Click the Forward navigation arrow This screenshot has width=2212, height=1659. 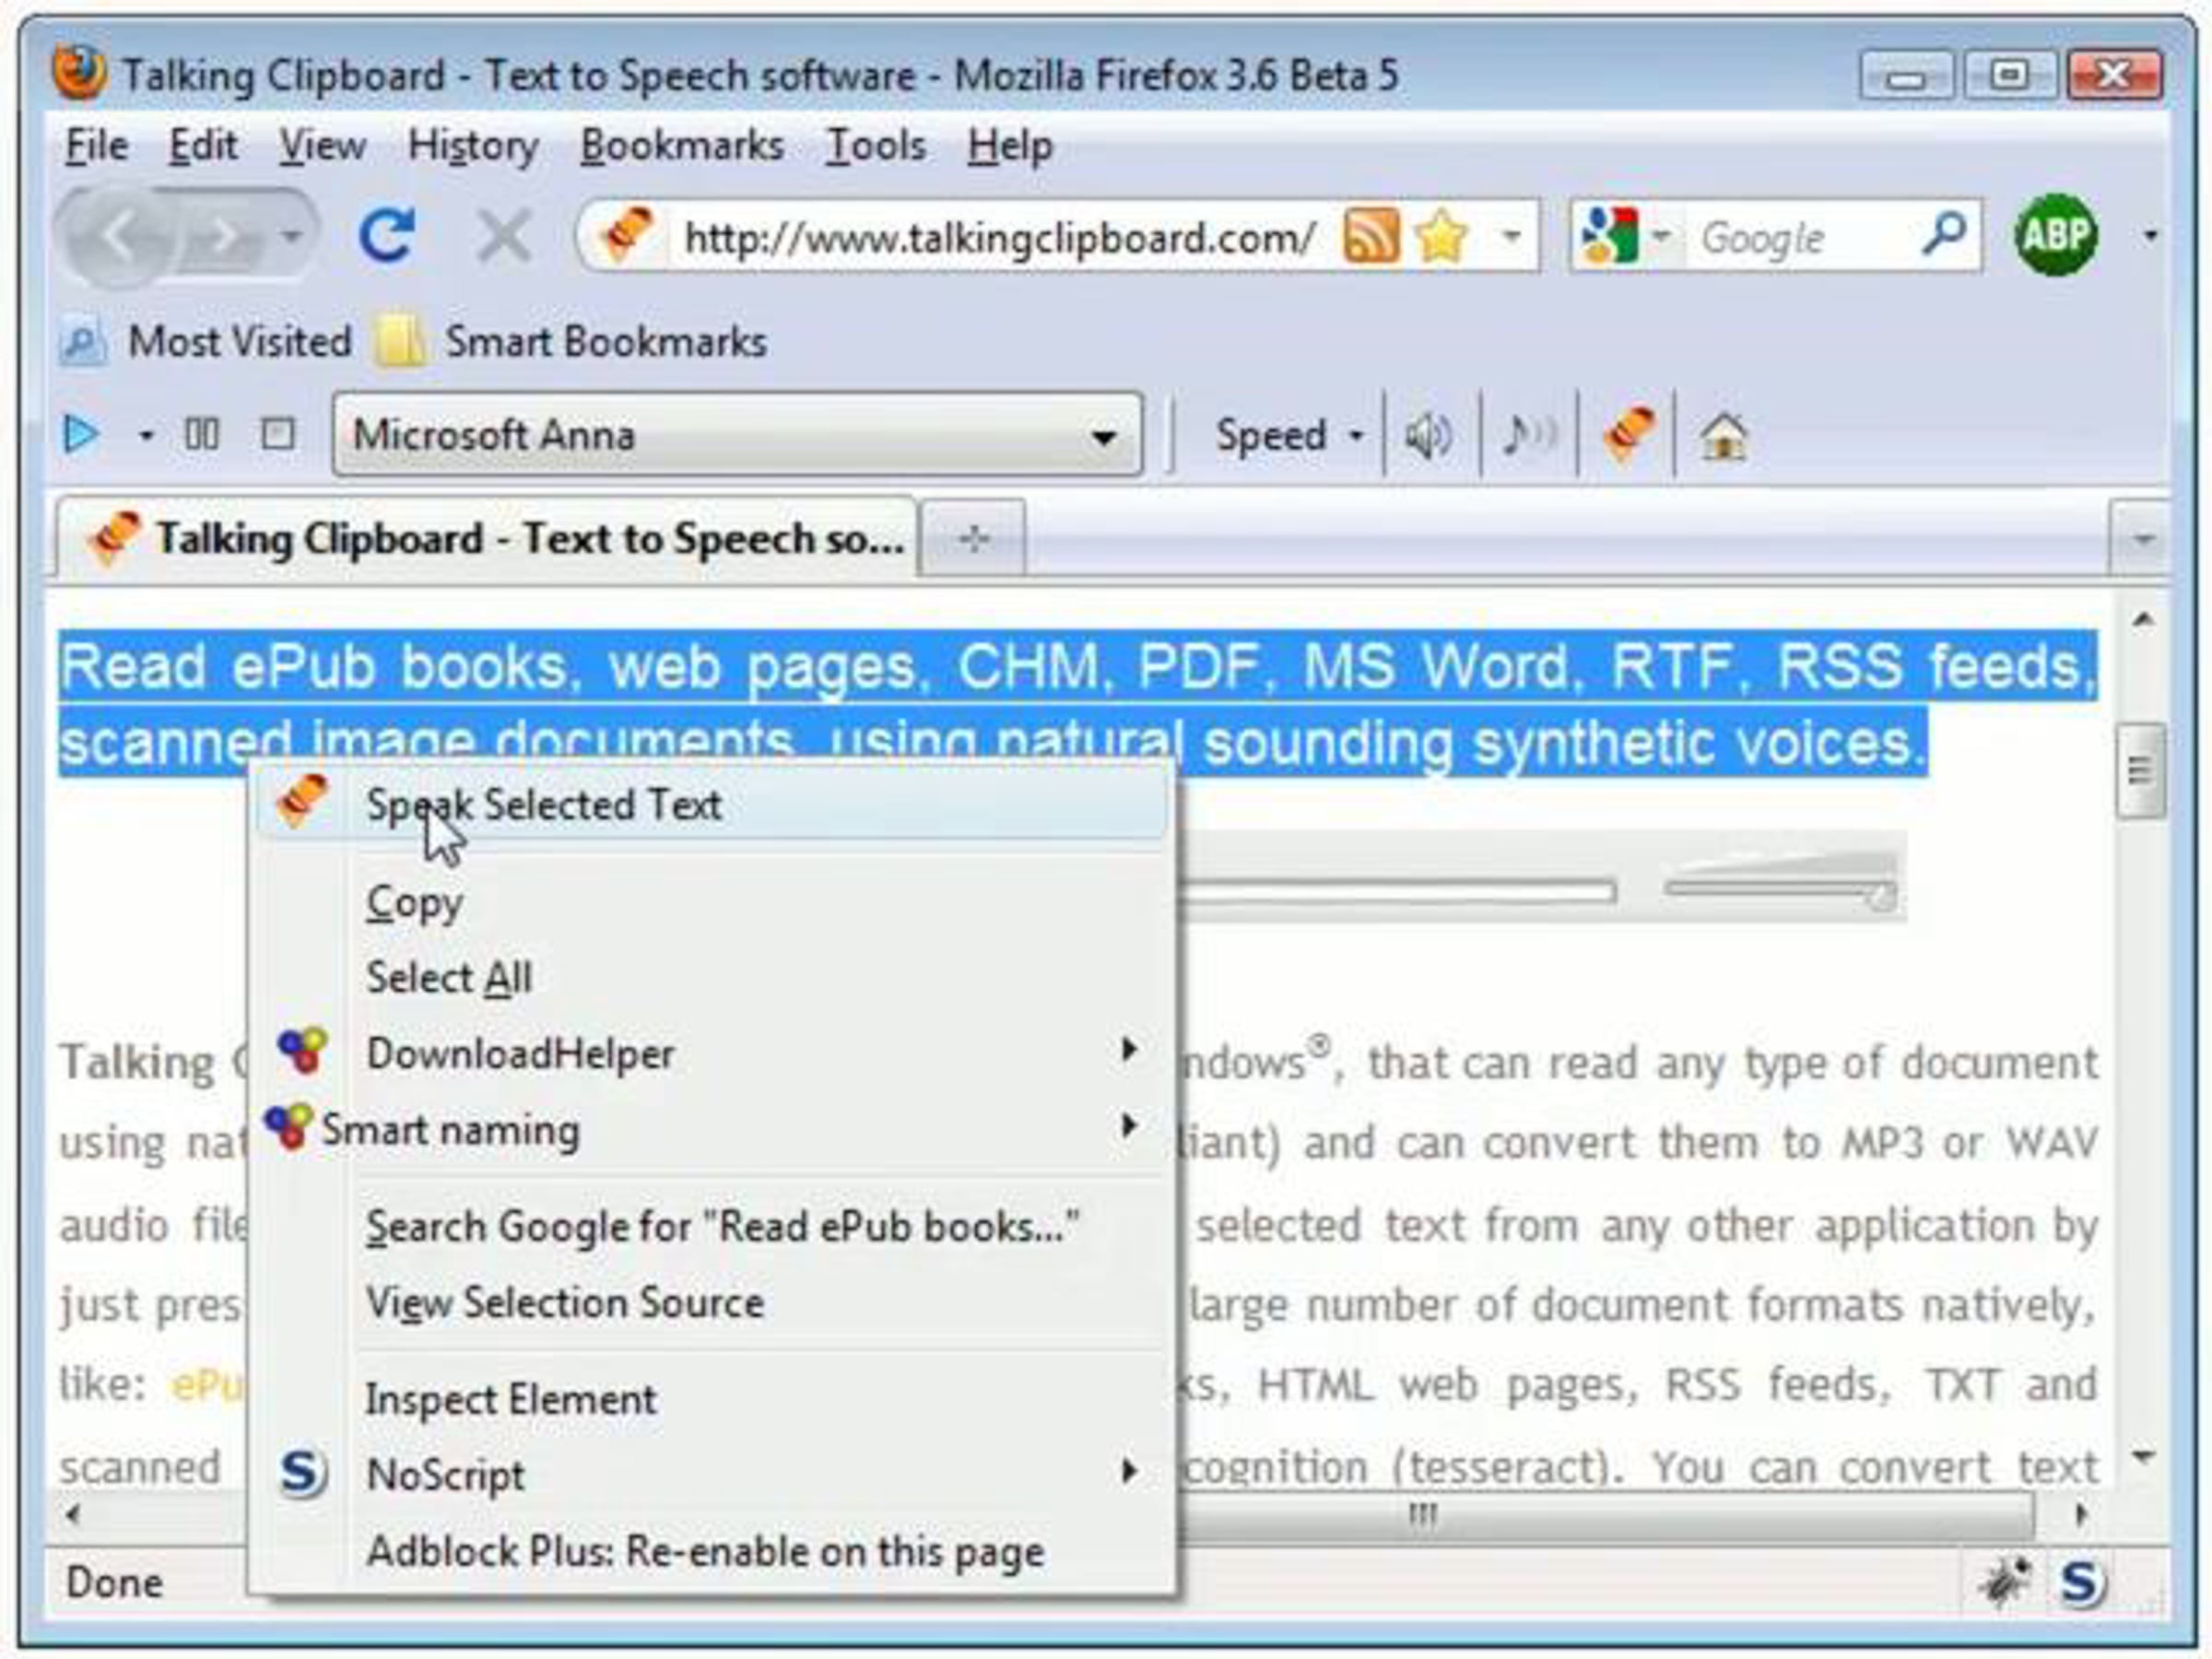coord(226,237)
